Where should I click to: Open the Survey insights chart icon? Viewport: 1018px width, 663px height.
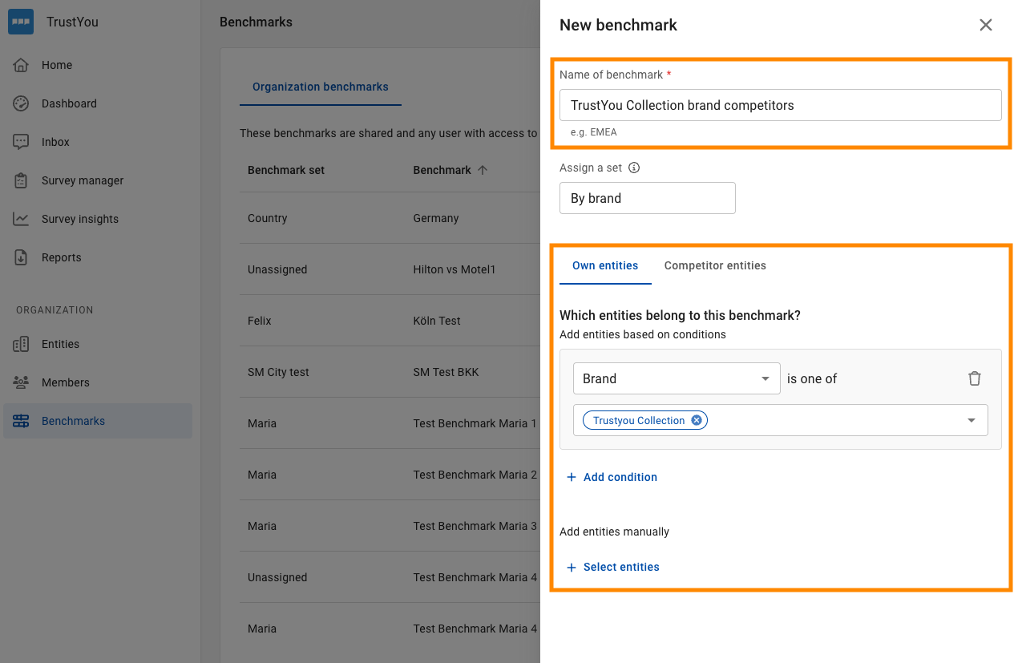click(x=21, y=219)
